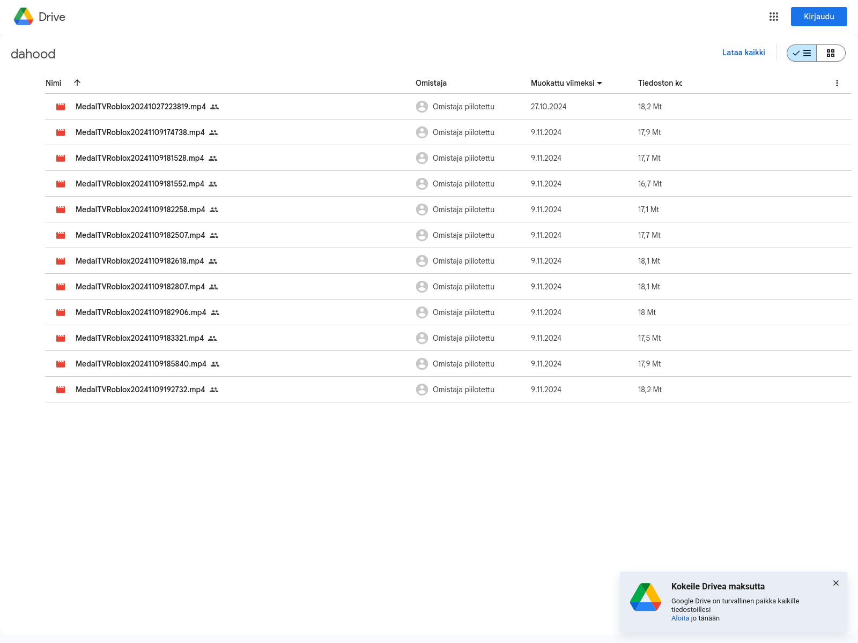This screenshot has width=858, height=643.
Task: Click video icon for MedalTVRoblox20241027223819.mp4
Action: click(61, 107)
